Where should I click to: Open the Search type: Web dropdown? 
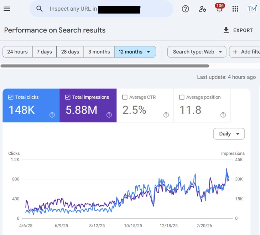pos(197,52)
